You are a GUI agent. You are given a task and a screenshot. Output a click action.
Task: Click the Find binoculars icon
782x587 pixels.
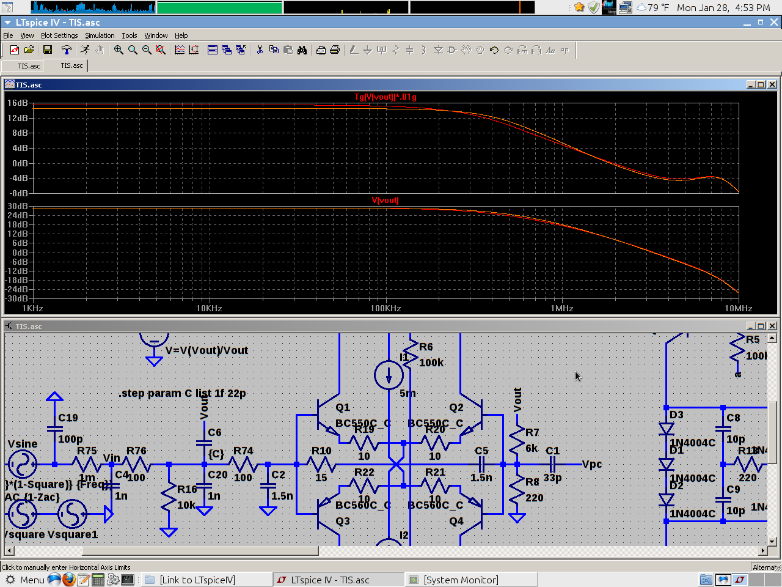pos(302,50)
